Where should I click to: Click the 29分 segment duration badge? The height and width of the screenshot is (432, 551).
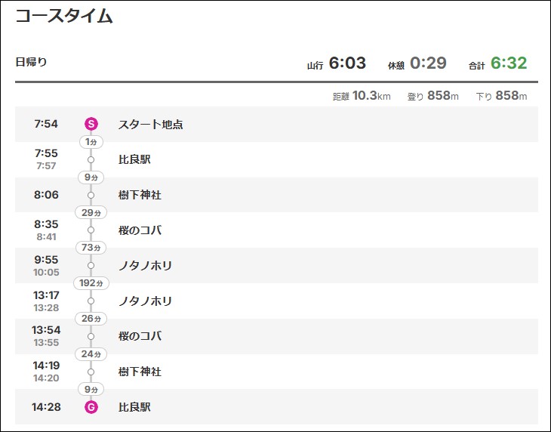[x=91, y=213]
